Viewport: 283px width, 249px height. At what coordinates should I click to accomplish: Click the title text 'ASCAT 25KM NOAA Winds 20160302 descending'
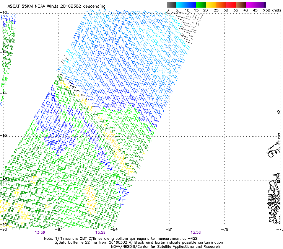pos(56,6)
